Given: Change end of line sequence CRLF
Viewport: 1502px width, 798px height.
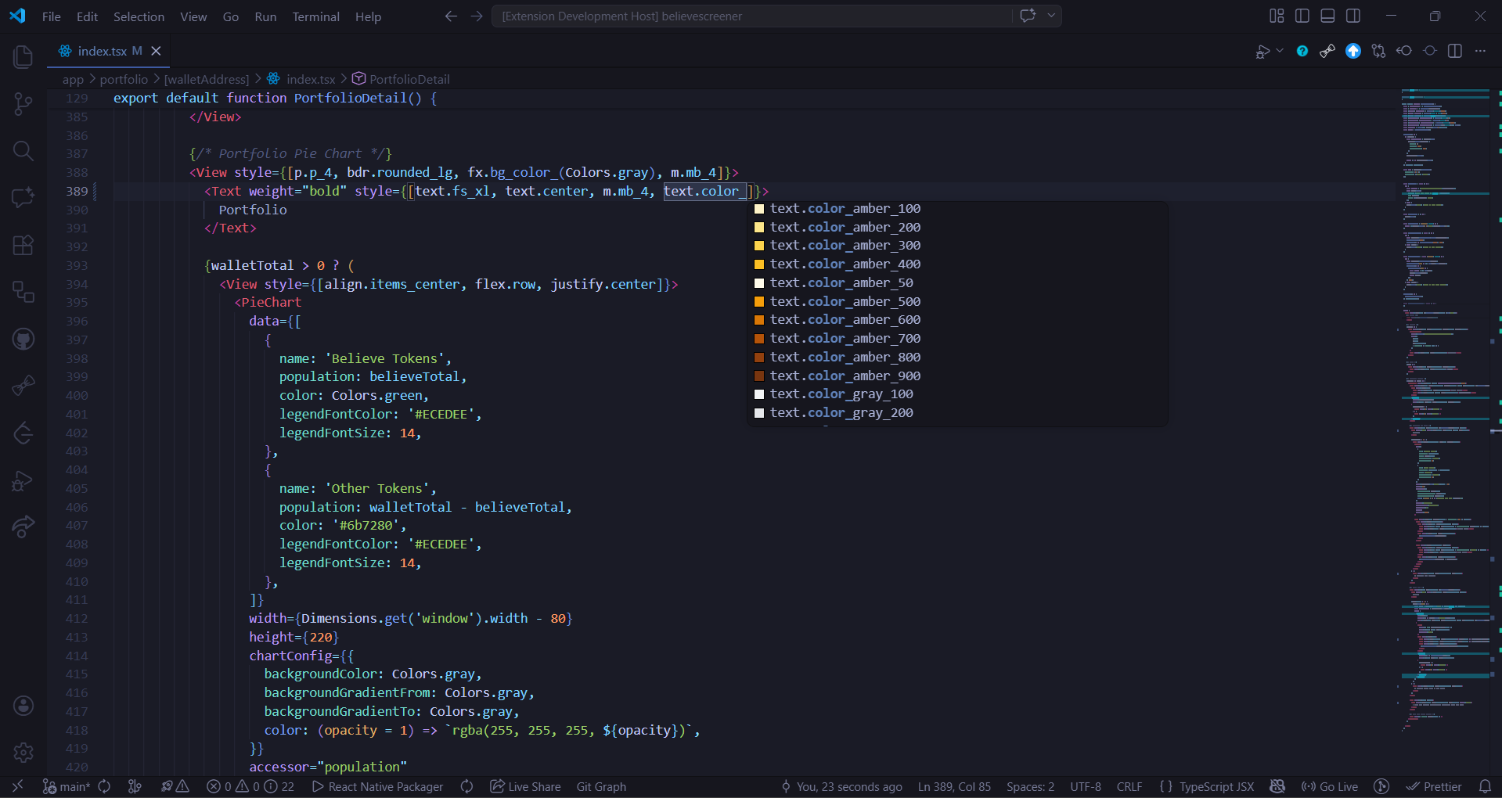Looking at the screenshot, I should pyautogui.click(x=1129, y=786).
